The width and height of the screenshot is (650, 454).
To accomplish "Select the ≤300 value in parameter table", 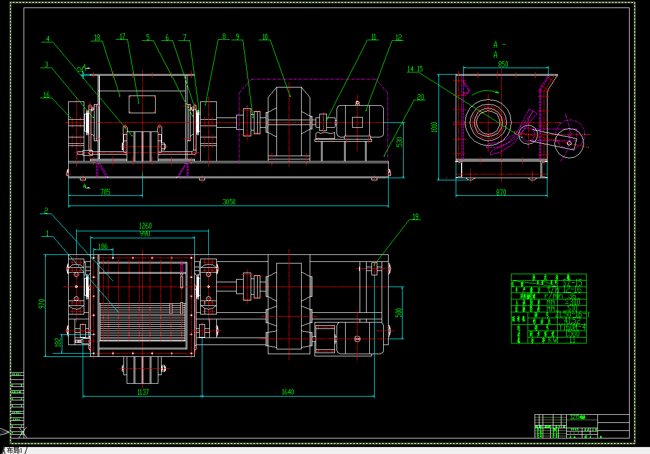I will pyautogui.click(x=572, y=302).
